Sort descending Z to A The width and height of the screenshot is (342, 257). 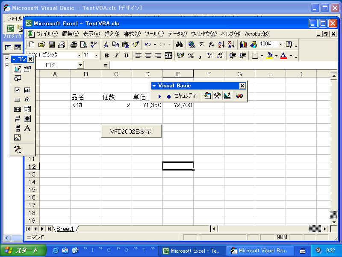tap(231, 45)
